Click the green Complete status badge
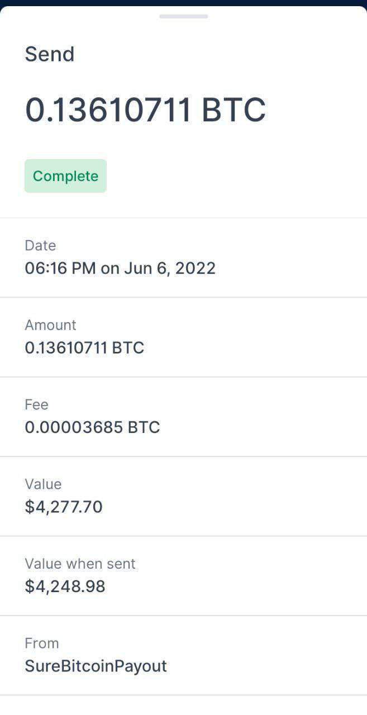 point(65,176)
